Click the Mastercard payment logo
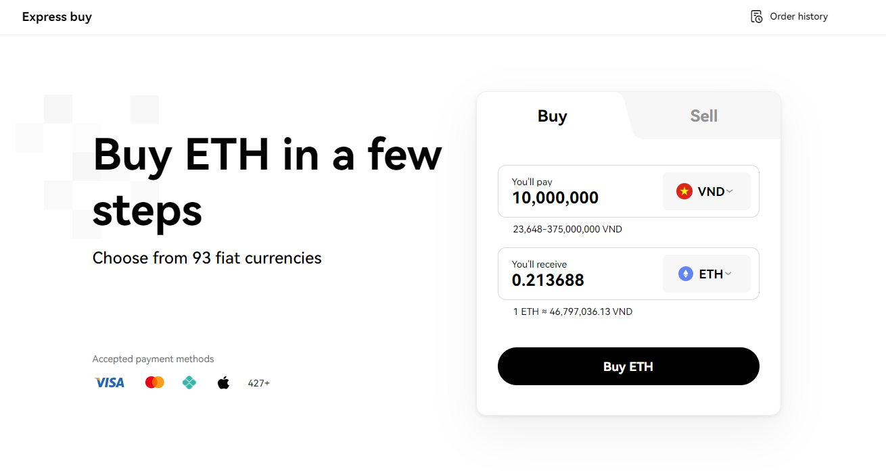Viewport: 886px width, 471px height. (155, 382)
